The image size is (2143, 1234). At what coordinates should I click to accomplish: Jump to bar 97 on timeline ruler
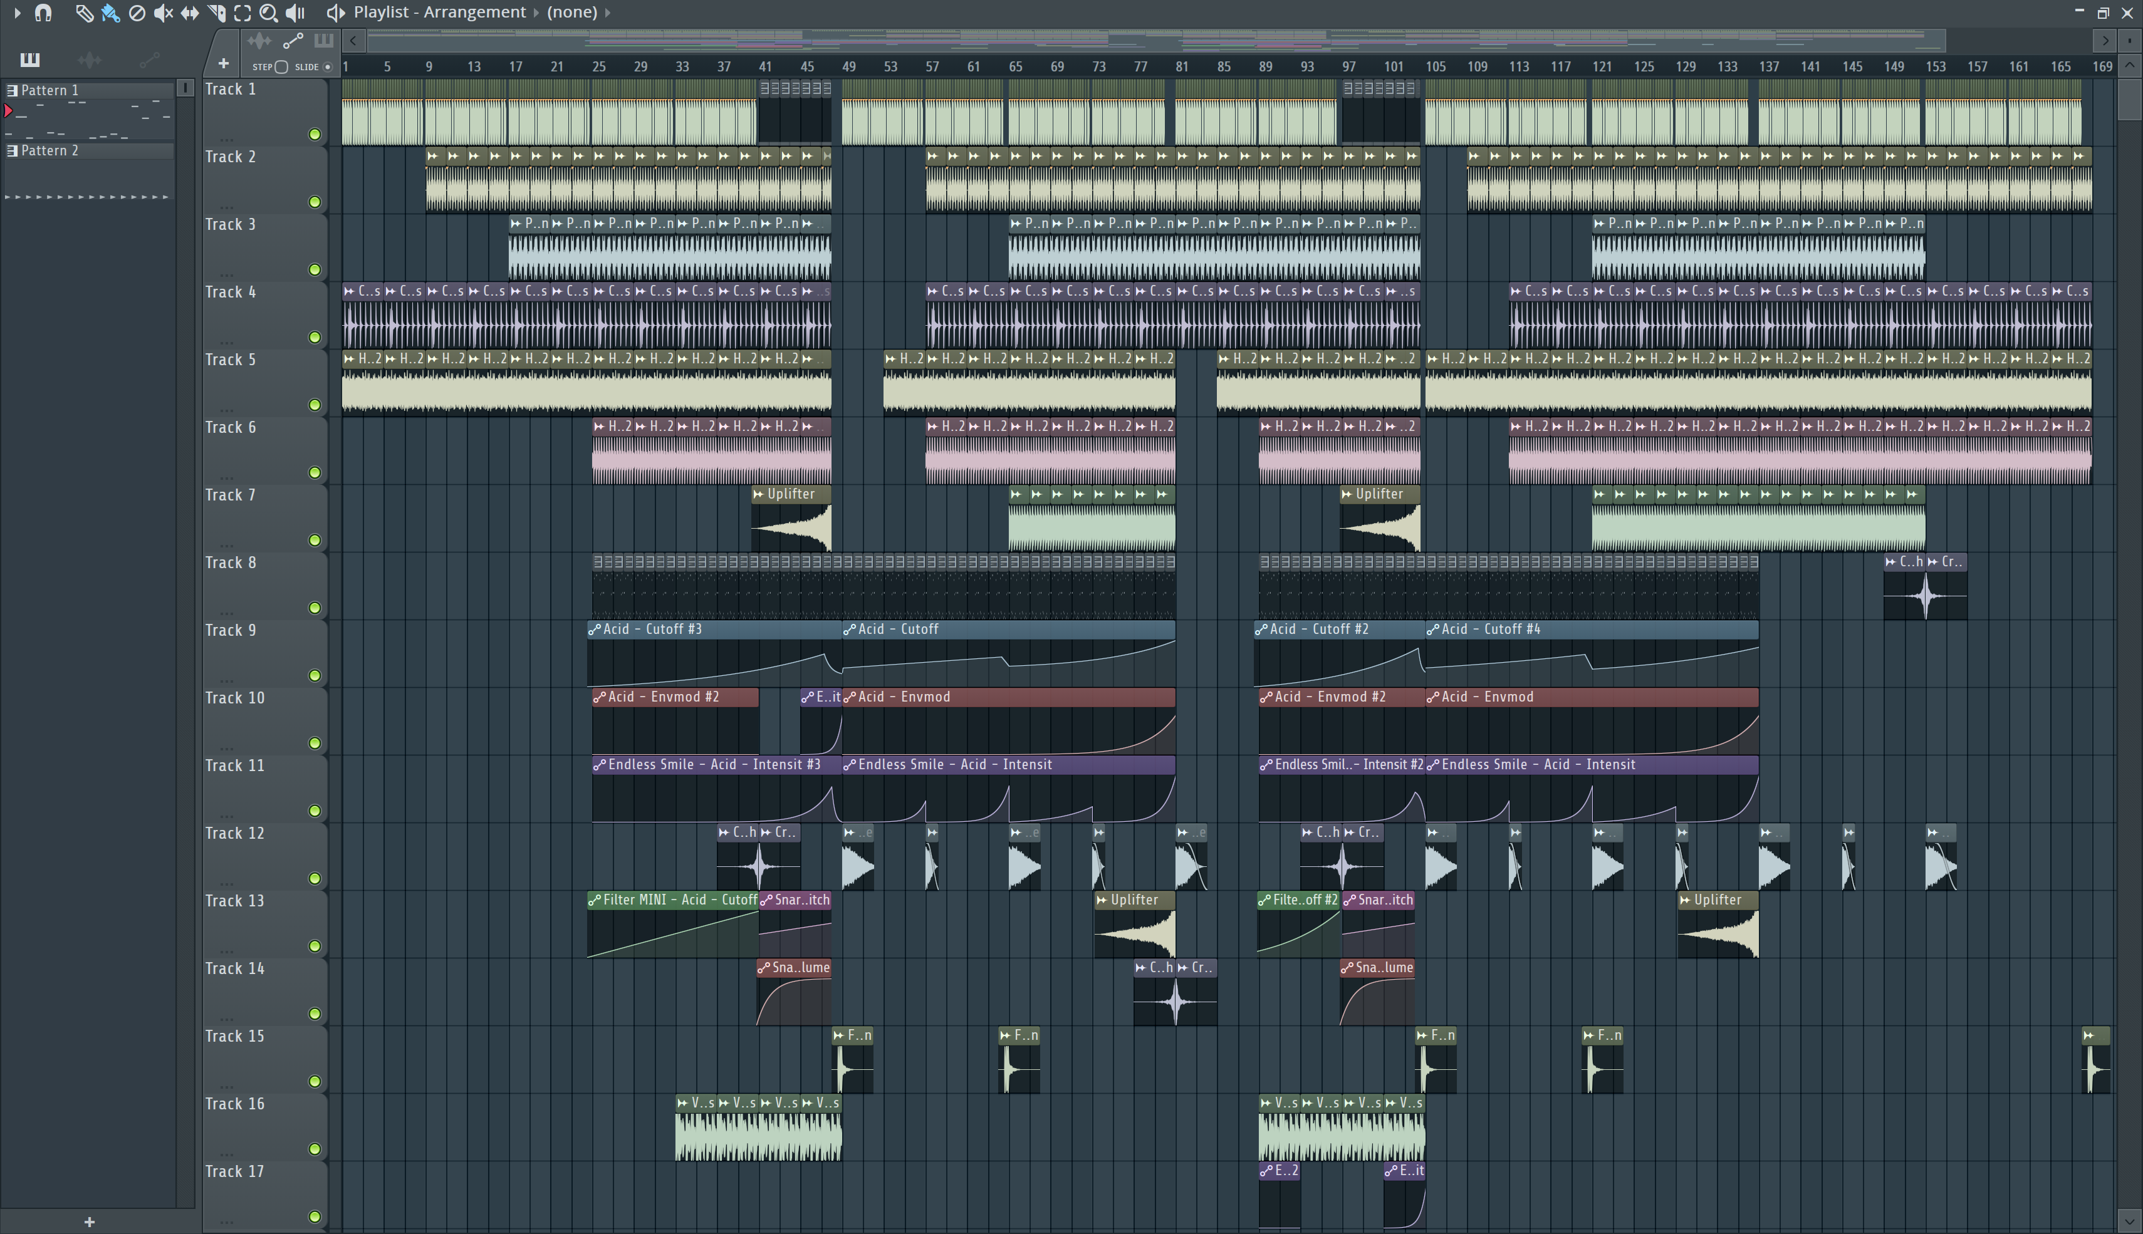click(x=1348, y=66)
